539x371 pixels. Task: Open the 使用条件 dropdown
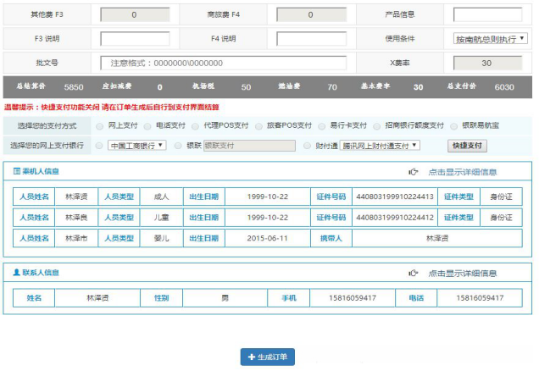(490, 39)
